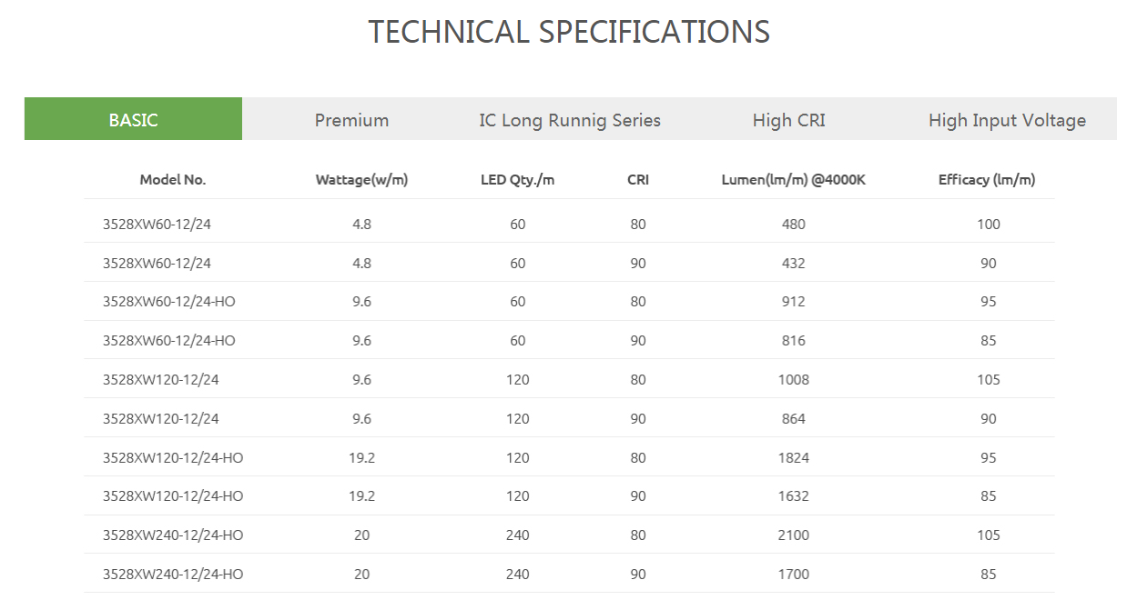The image size is (1127, 610).
Task: Open the High Input Voltage tab
Action: pyautogui.click(x=1007, y=119)
